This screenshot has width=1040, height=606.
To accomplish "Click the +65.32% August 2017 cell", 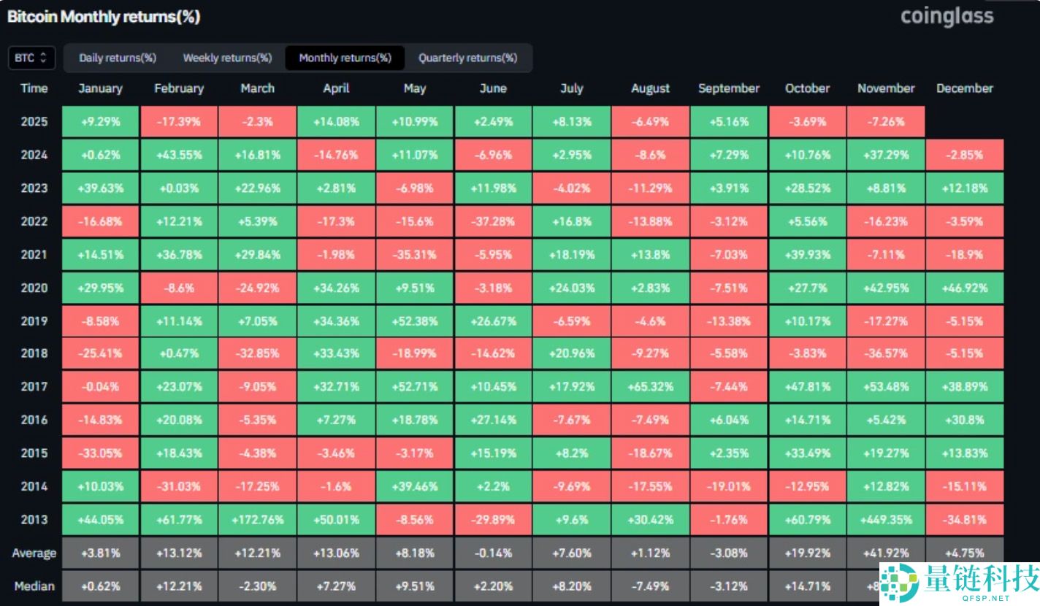I will point(650,387).
